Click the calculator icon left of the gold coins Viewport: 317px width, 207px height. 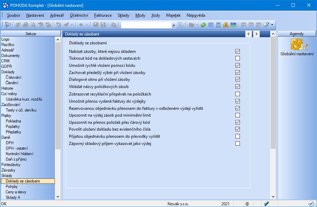click(218, 25)
